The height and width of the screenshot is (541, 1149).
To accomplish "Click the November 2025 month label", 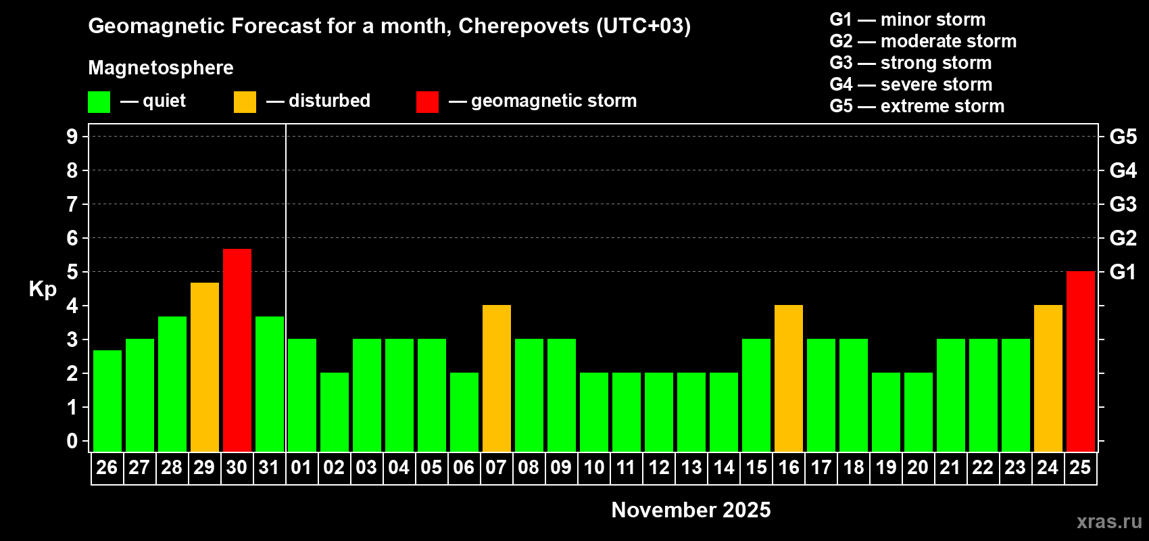I will pos(691,510).
